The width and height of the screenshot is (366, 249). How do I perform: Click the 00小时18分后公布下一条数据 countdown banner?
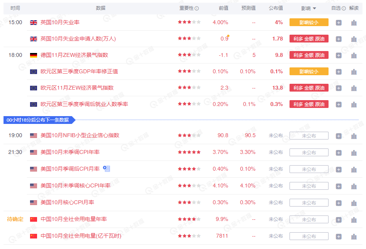point(37,120)
